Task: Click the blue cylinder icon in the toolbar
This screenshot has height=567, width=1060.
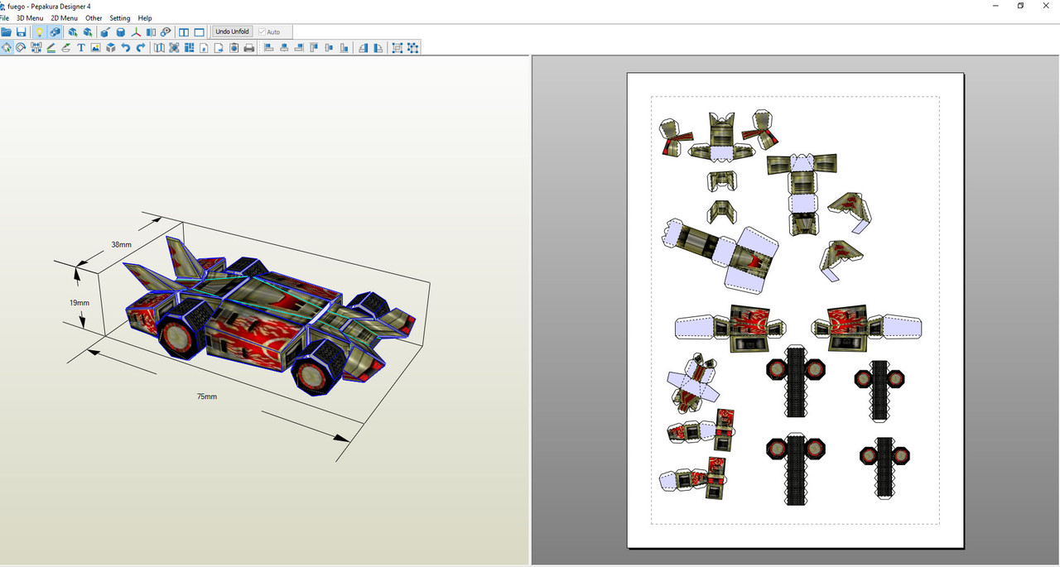Action: point(120,32)
